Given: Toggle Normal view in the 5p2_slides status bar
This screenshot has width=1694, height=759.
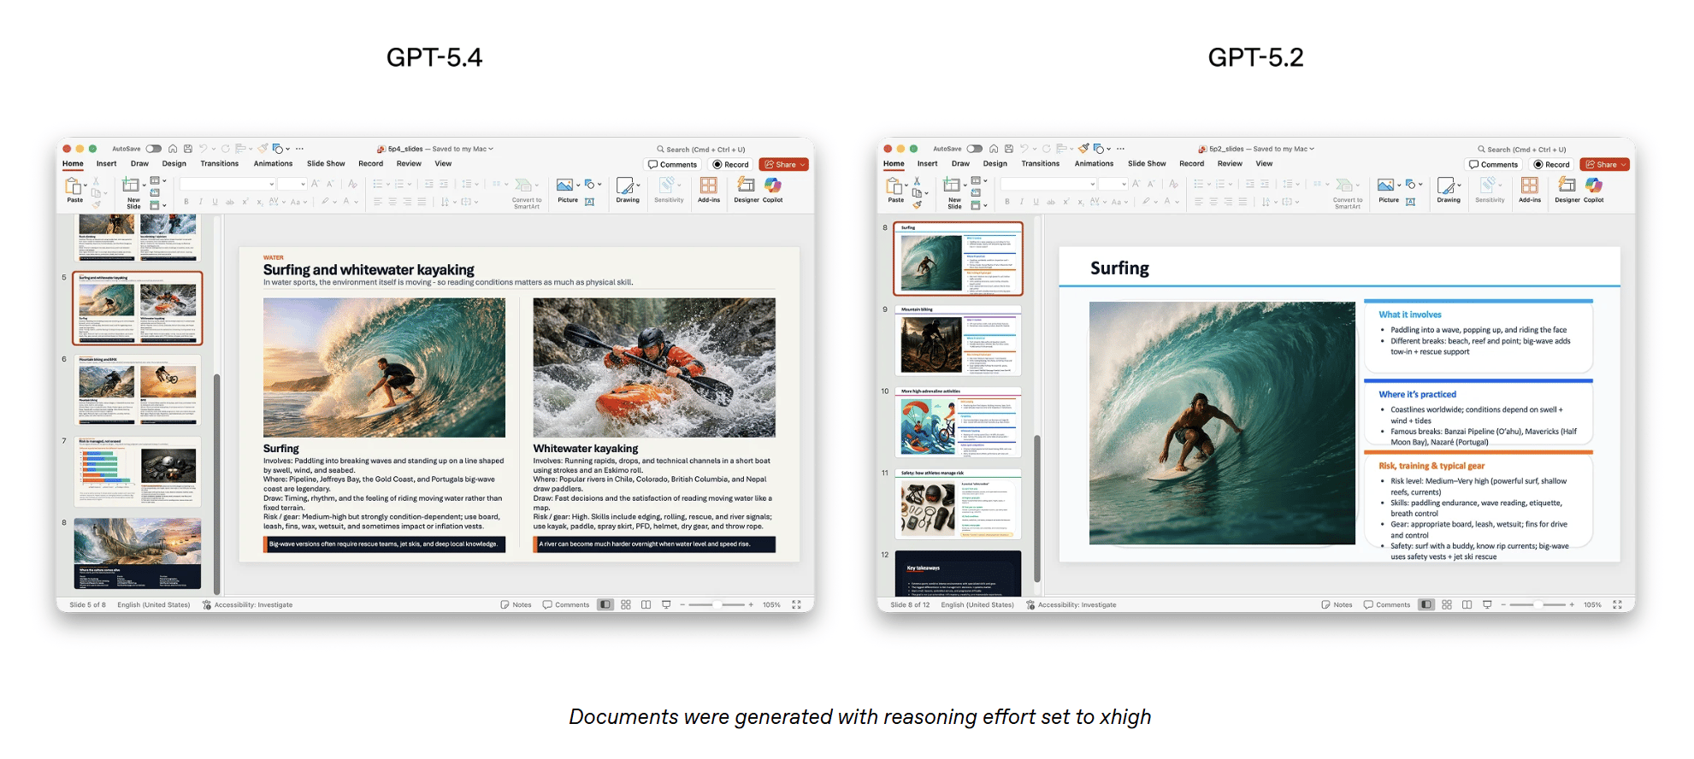Looking at the screenshot, I should click(1426, 604).
